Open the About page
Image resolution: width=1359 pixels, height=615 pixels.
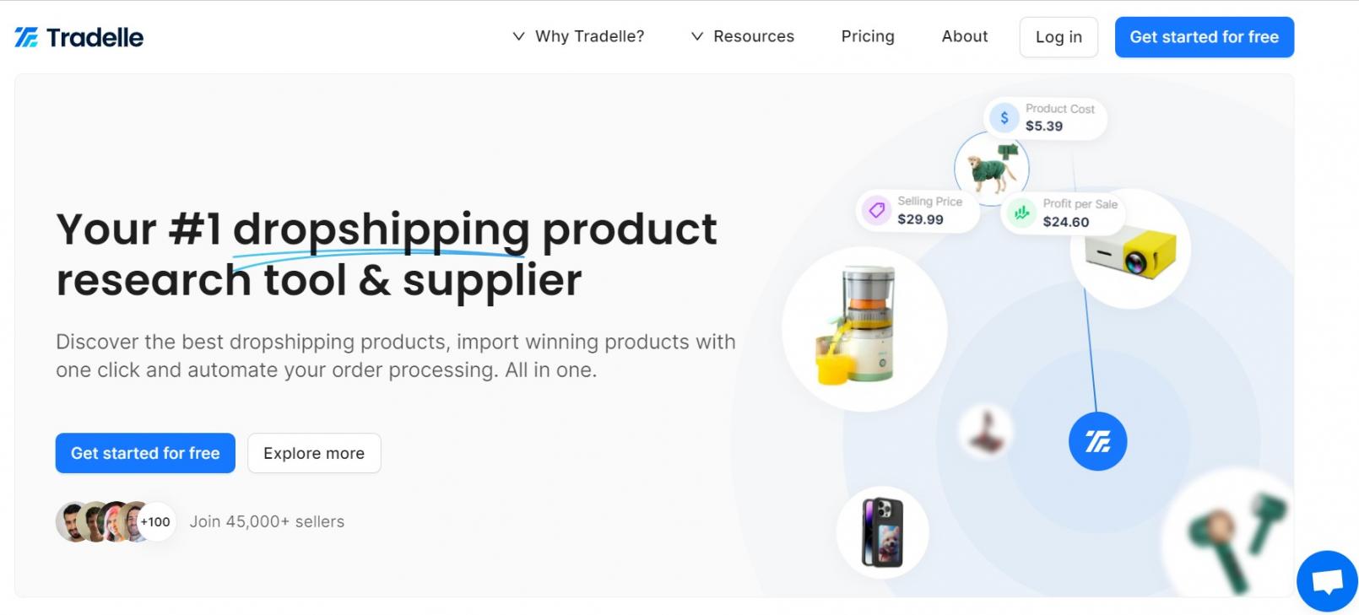pyautogui.click(x=965, y=36)
